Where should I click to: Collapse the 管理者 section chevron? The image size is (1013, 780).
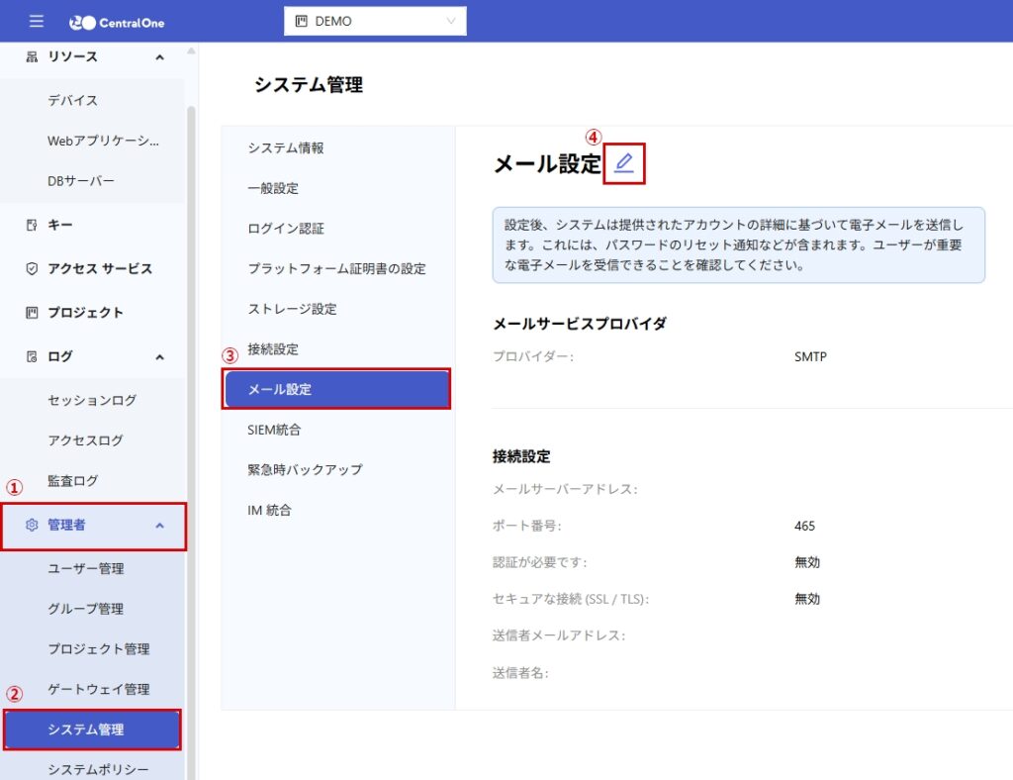[x=160, y=525]
